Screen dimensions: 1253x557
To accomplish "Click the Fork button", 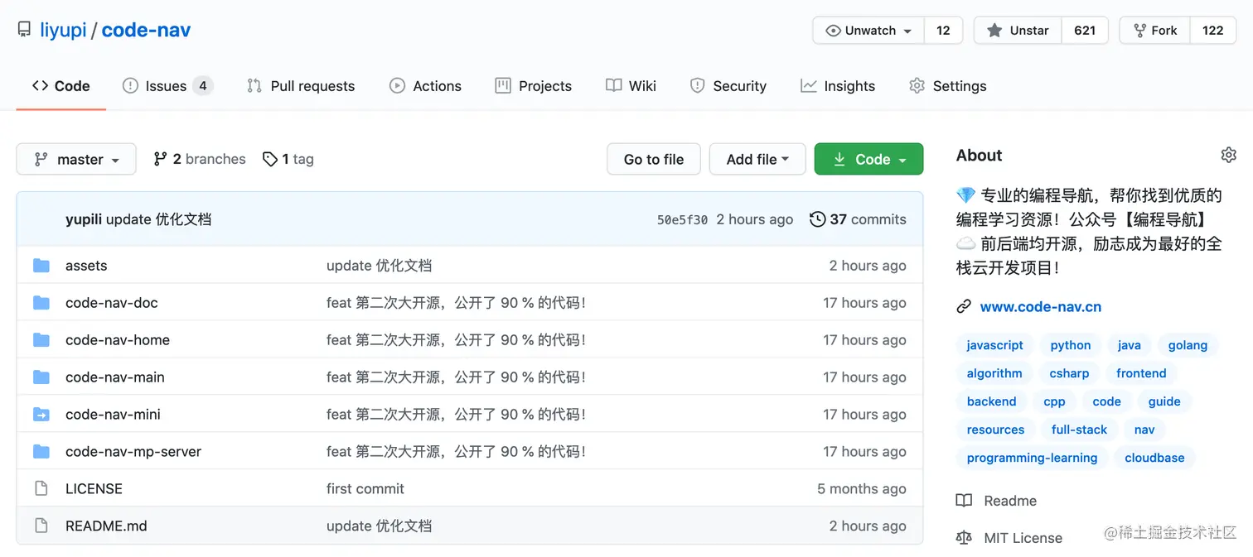I will tap(1155, 31).
